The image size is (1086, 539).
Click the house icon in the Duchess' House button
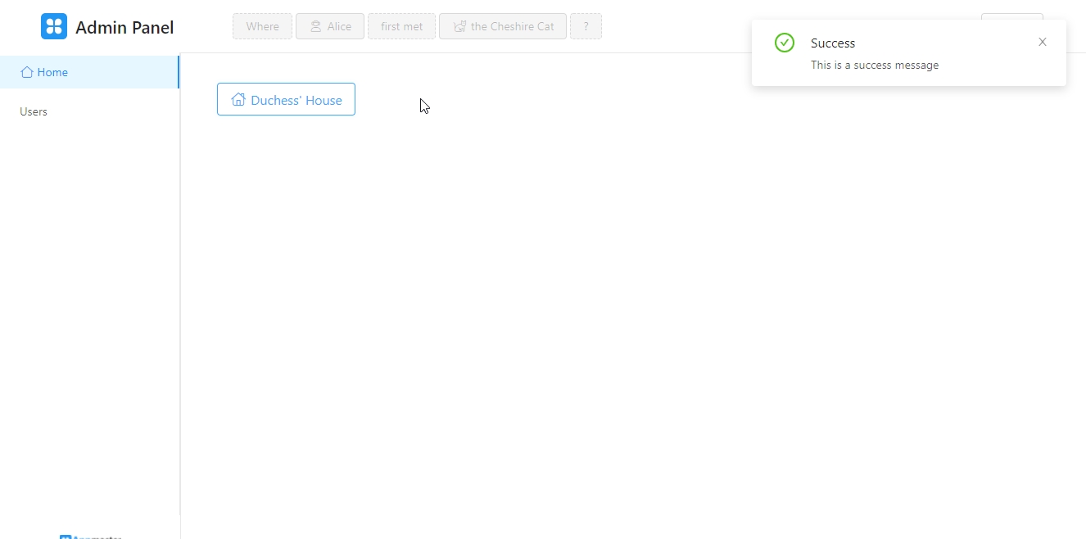238,100
